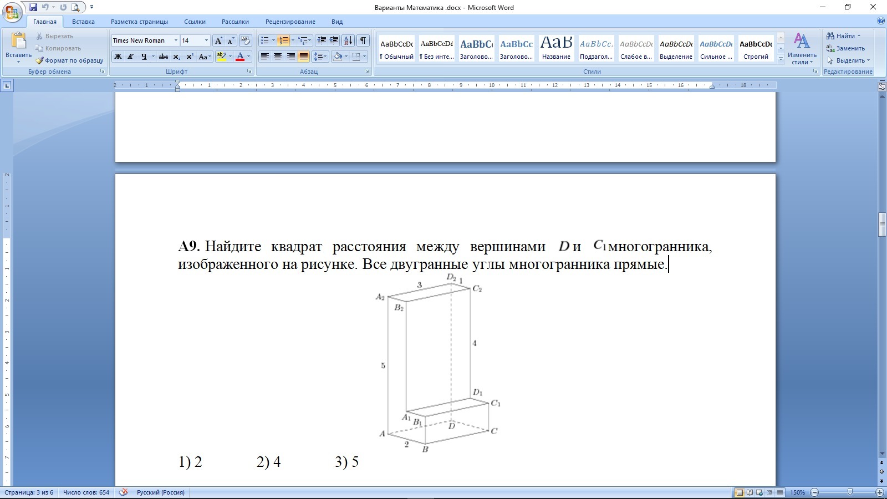Click the Paste (Вставить) clipboard icon
This screenshot has width=887, height=499.
18,40
